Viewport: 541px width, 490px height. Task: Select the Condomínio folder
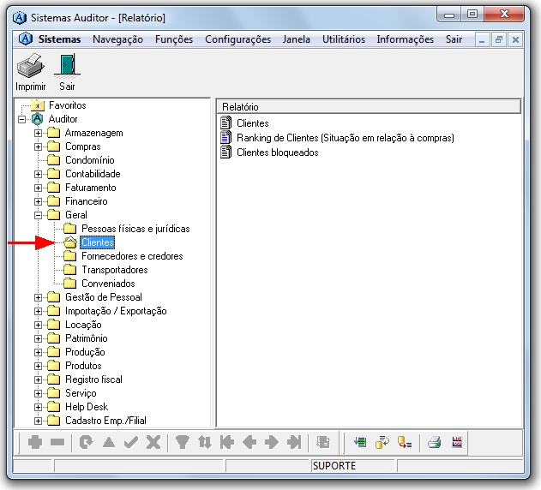[x=89, y=160]
